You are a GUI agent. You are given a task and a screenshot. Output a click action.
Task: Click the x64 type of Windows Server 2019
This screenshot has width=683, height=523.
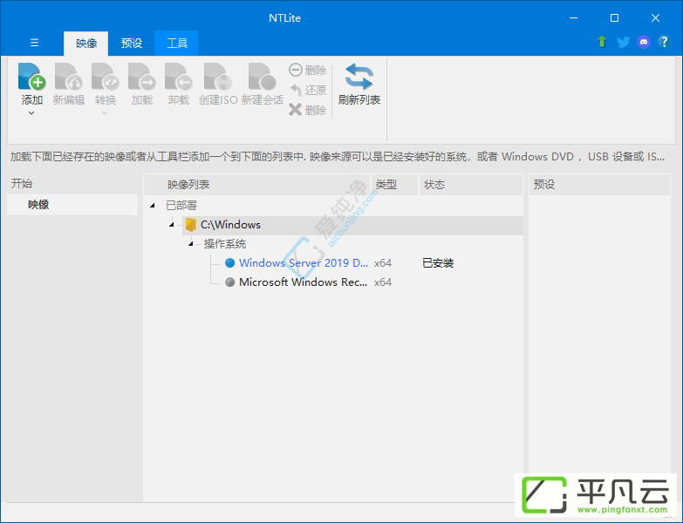point(383,262)
